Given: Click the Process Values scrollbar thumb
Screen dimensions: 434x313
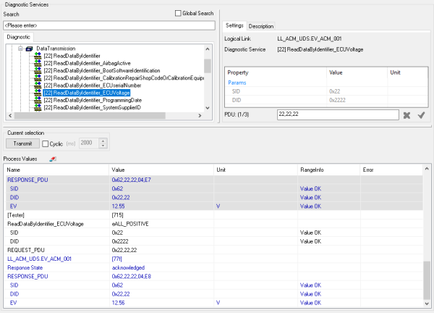Looking at the screenshot, I should coord(427,280).
